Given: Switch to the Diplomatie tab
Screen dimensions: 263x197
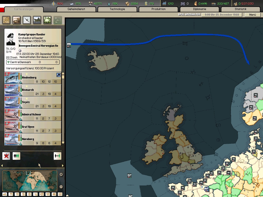Looking at the screenshot, I should (200, 9).
